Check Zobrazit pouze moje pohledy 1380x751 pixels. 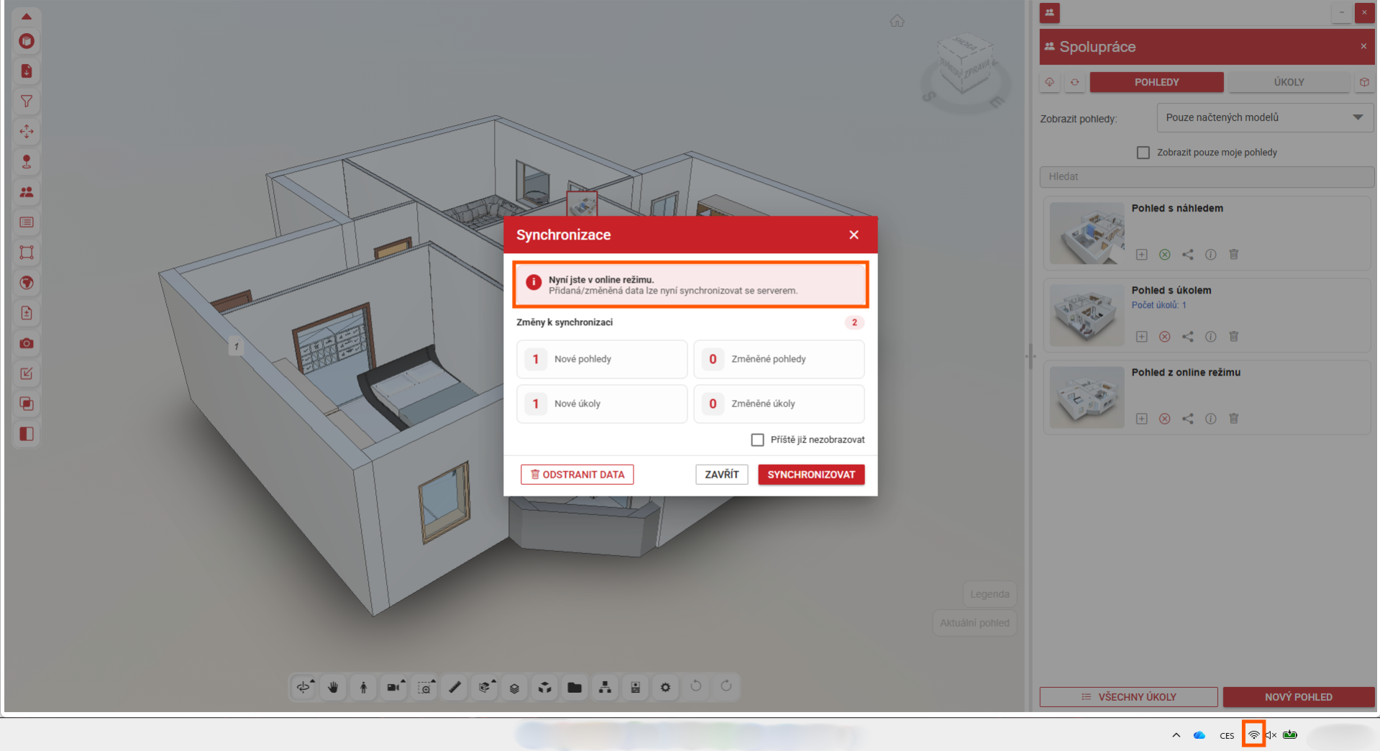(1143, 153)
